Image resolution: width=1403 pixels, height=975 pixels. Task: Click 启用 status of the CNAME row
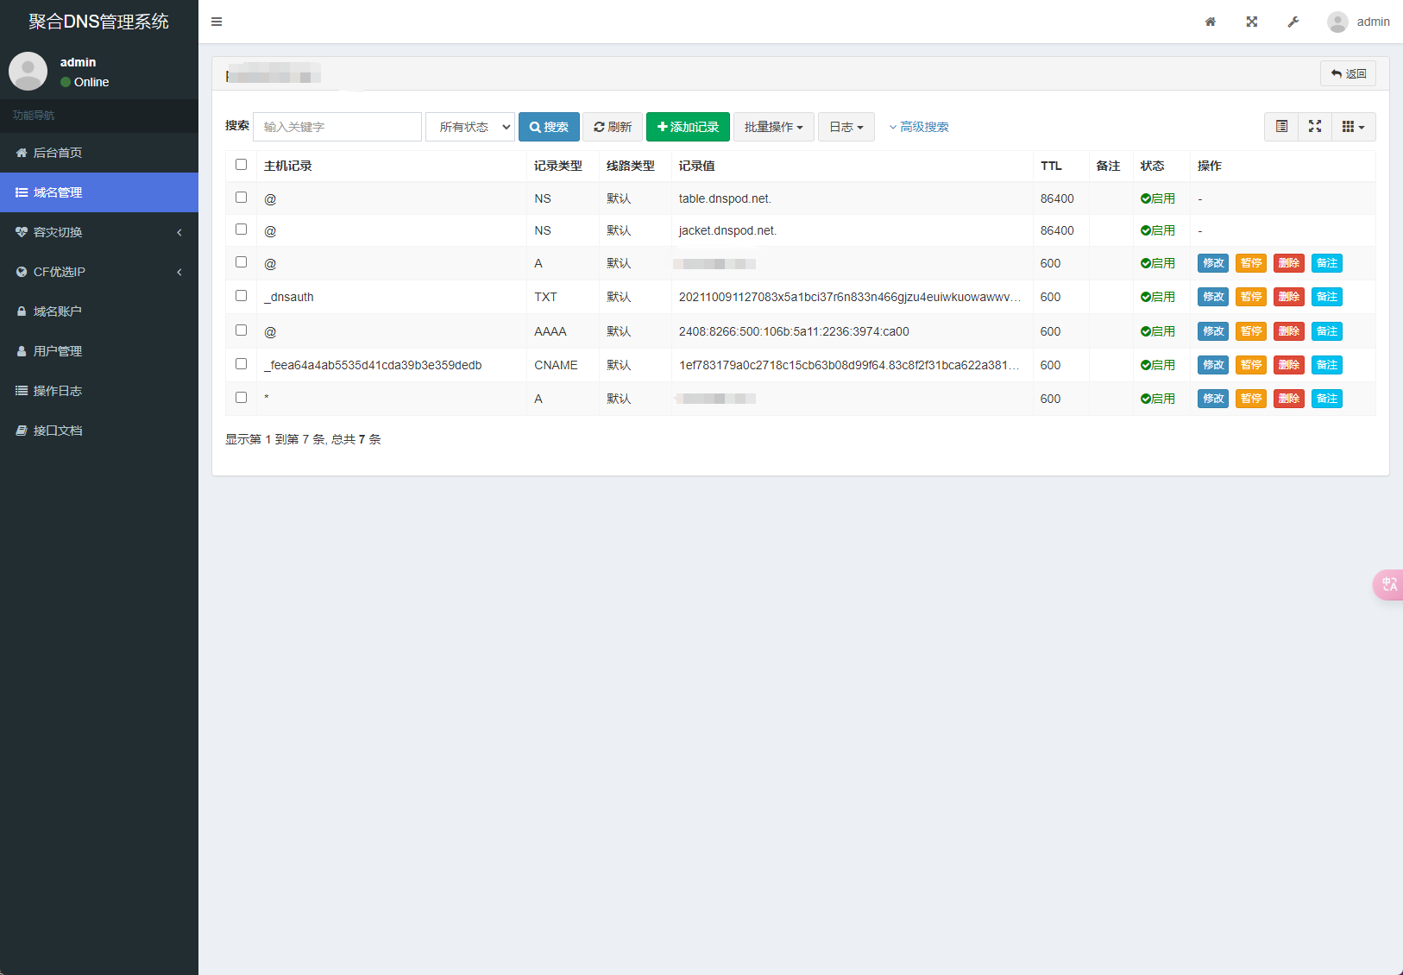(x=1158, y=365)
